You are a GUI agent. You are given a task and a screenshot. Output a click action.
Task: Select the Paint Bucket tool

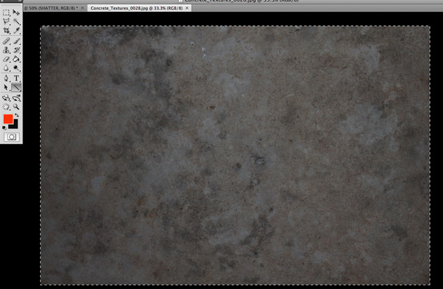tap(16, 59)
